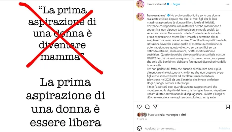
Task: Open the francescabarra1 username in header
Action: (156, 4)
